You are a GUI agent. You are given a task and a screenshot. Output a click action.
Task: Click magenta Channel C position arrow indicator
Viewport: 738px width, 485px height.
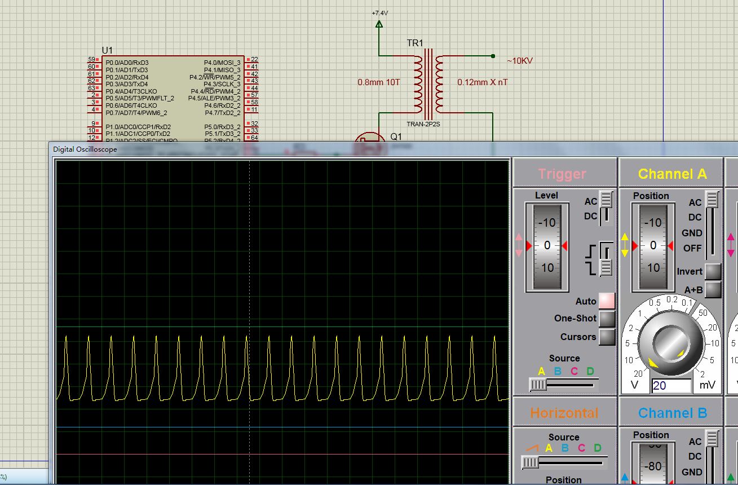pyautogui.click(x=731, y=245)
